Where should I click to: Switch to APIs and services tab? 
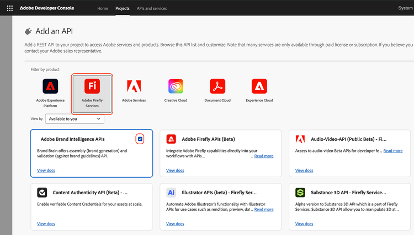click(152, 8)
